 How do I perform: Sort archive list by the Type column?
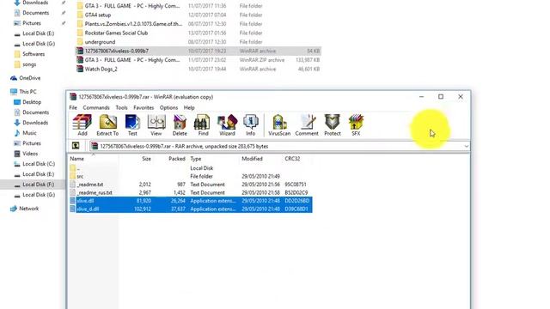tap(196, 159)
